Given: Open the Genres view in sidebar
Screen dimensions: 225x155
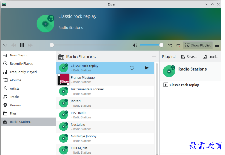Looking at the screenshot, I should point(15,105).
